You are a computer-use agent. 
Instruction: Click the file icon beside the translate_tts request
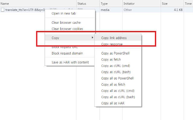click(x=3, y=10)
